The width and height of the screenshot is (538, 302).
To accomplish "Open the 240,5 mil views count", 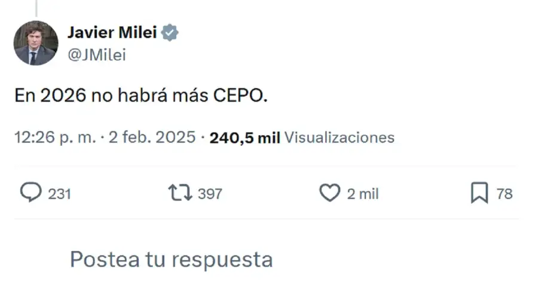I will point(245,138).
